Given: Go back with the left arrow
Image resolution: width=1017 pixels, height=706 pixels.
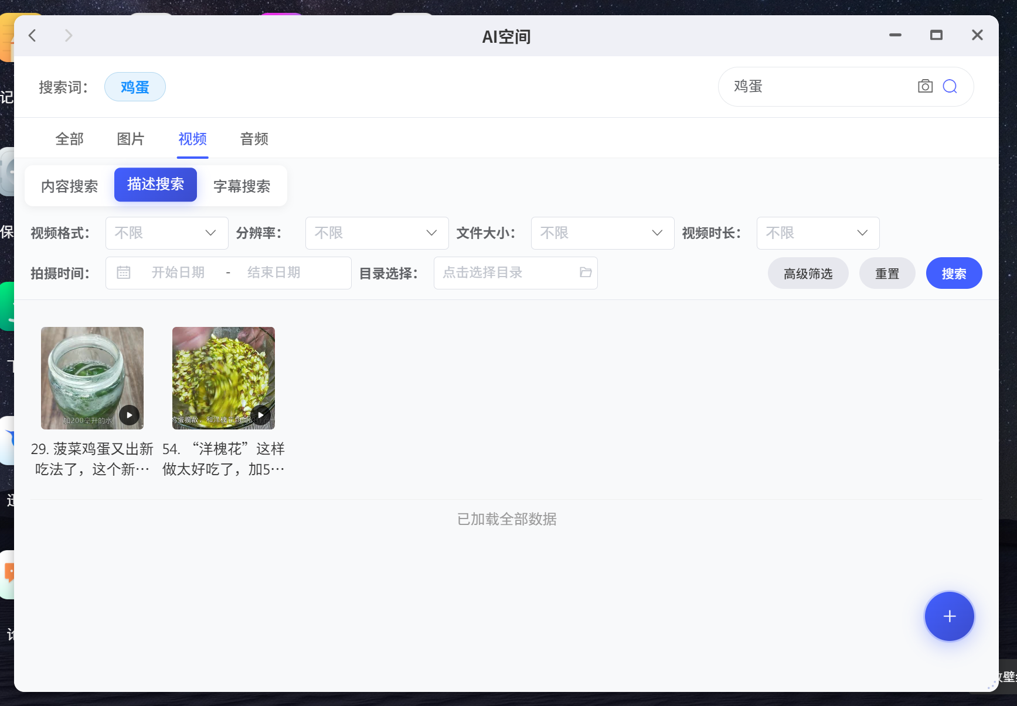Looking at the screenshot, I should pos(33,36).
